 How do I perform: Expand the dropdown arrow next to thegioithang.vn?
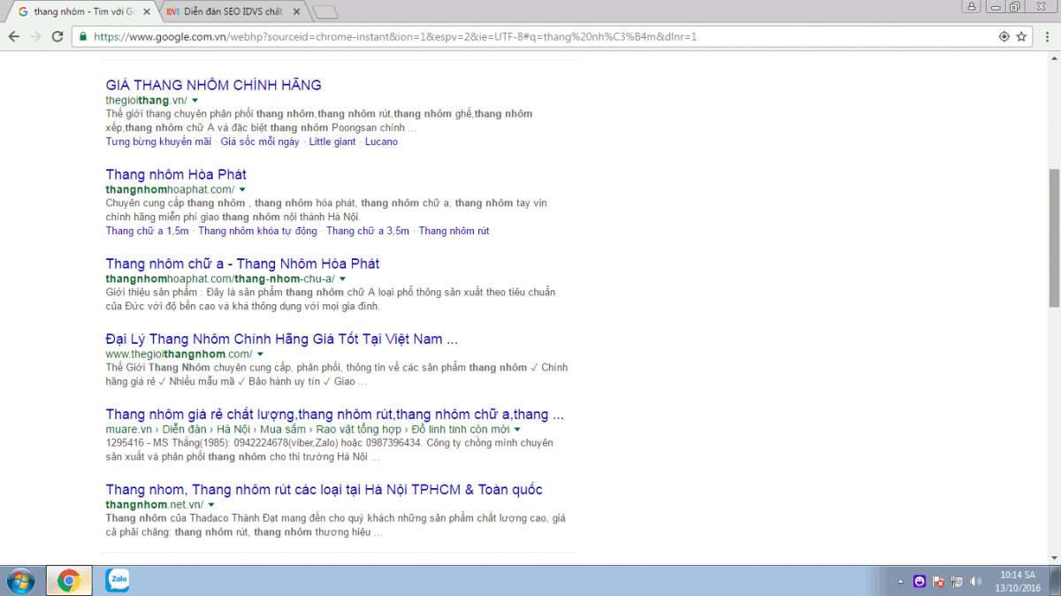point(195,101)
